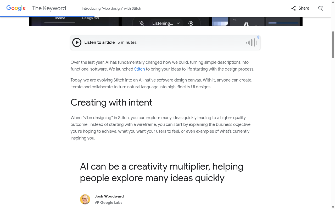Click the Share icon in header
The height and width of the screenshot is (209, 335).
point(293,8)
